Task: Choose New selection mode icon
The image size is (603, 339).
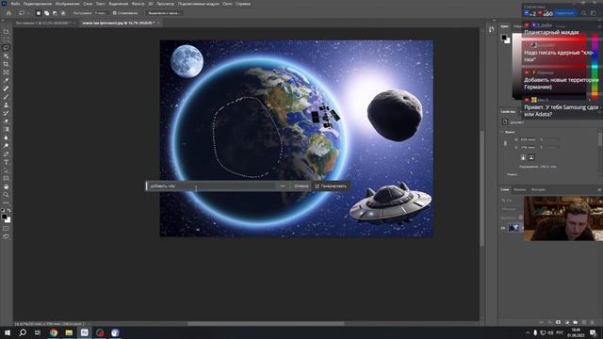Action: (x=39, y=13)
